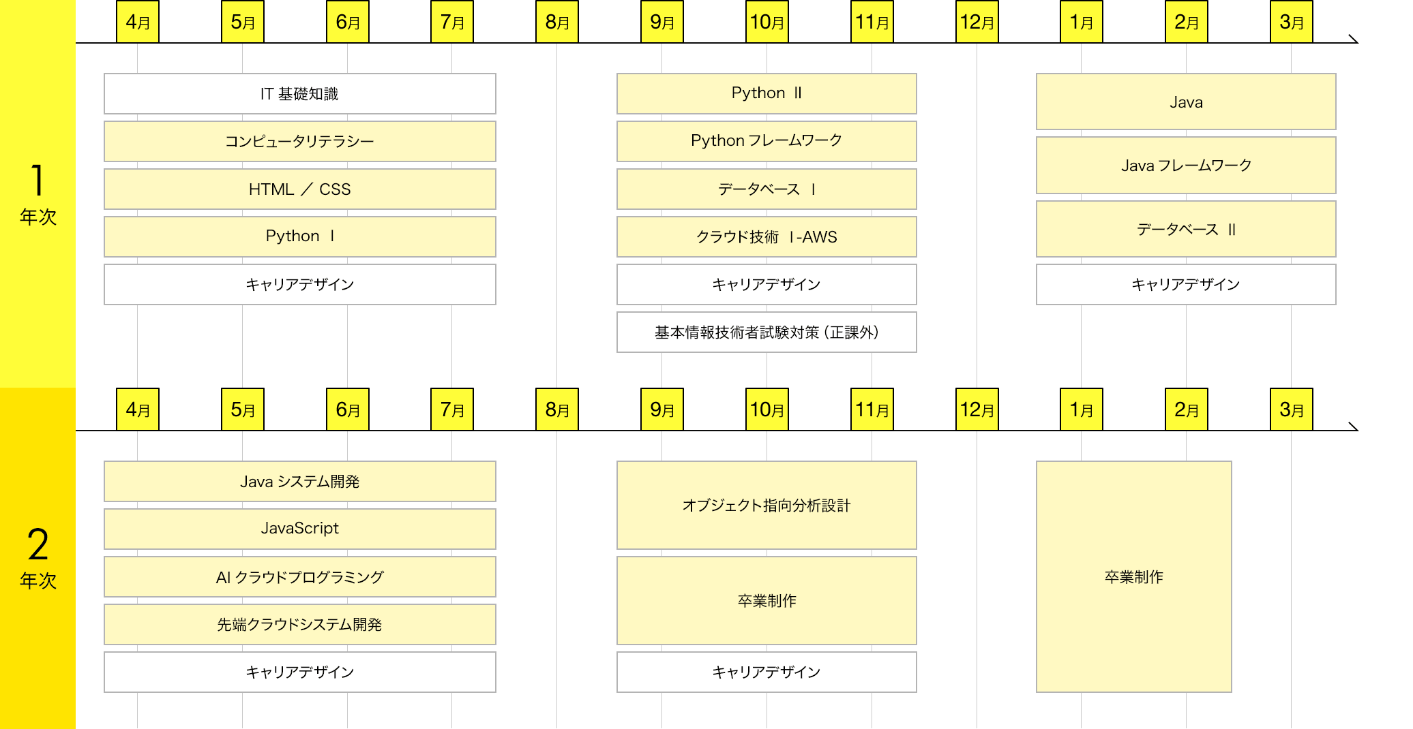Select the コンピュータリテラシー course block
The height and width of the screenshot is (729, 1413).
coord(299,142)
